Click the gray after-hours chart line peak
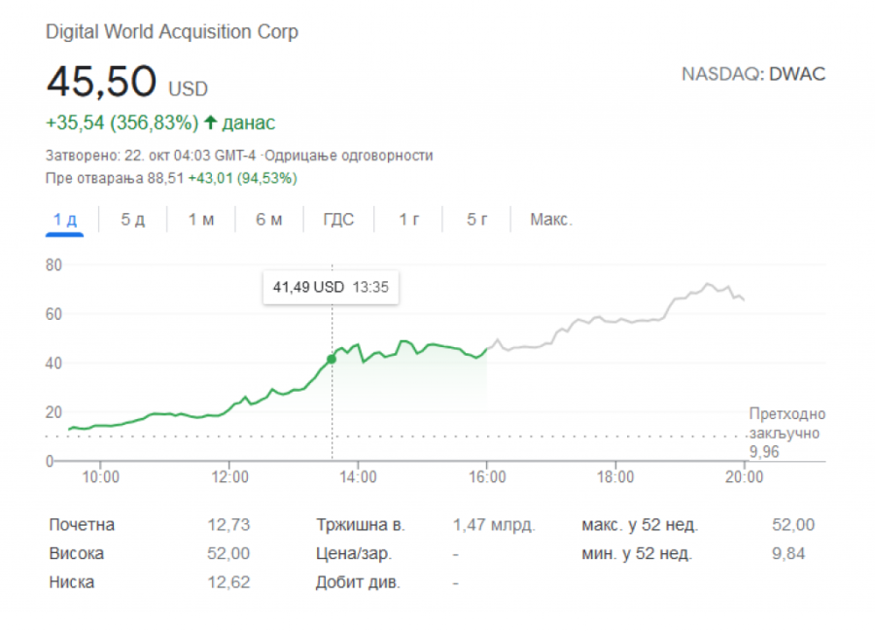The width and height of the screenshot is (875, 631). click(x=708, y=285)
